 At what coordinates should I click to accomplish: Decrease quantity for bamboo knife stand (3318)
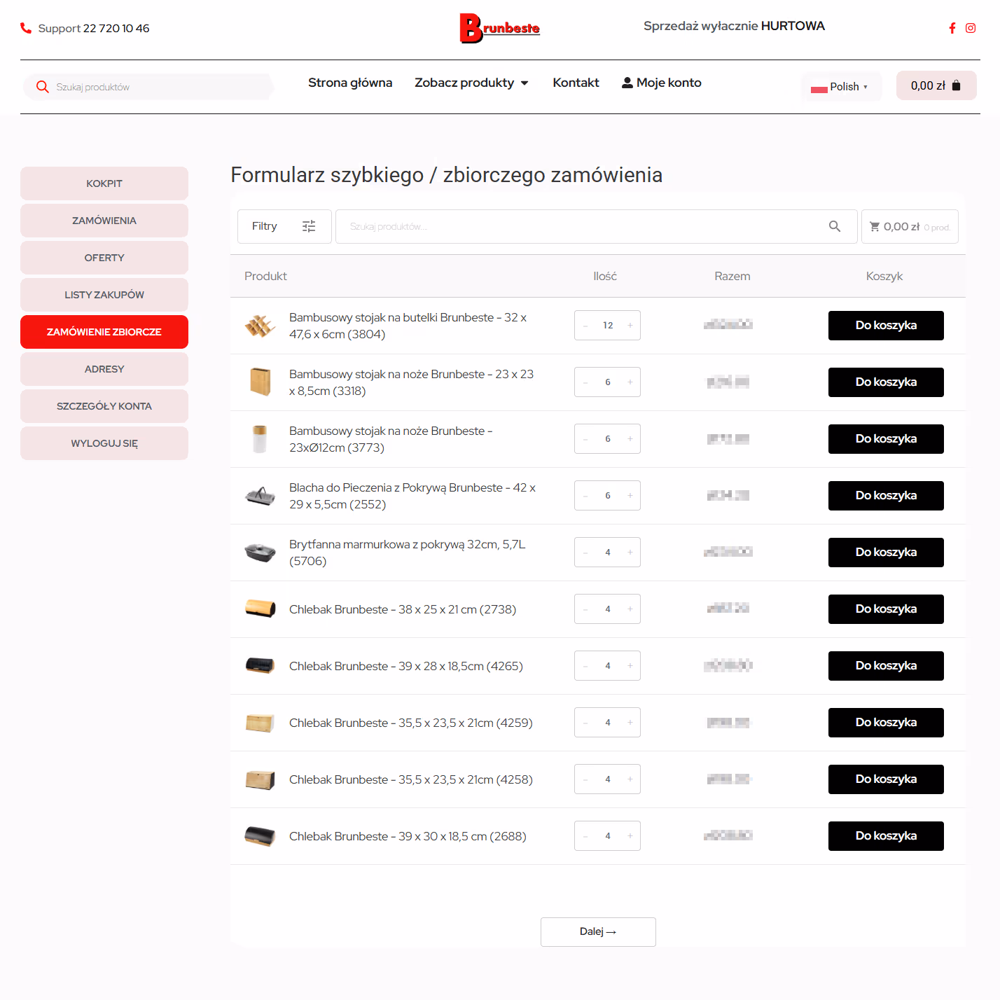(x=585, y=382)
